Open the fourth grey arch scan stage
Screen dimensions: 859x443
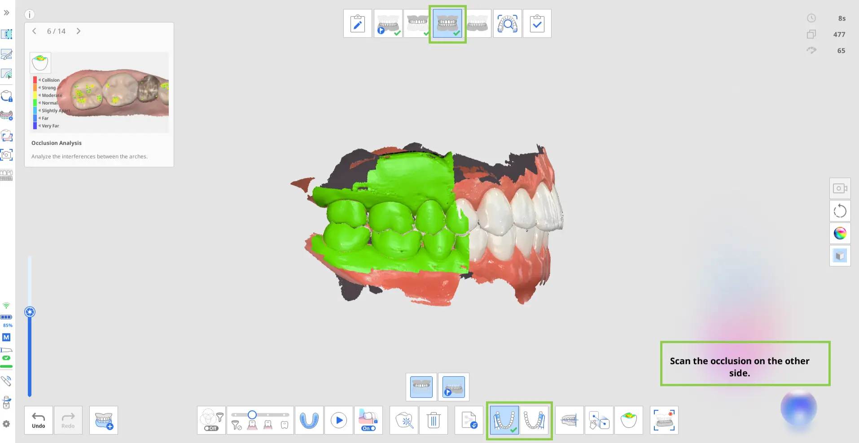478,24
